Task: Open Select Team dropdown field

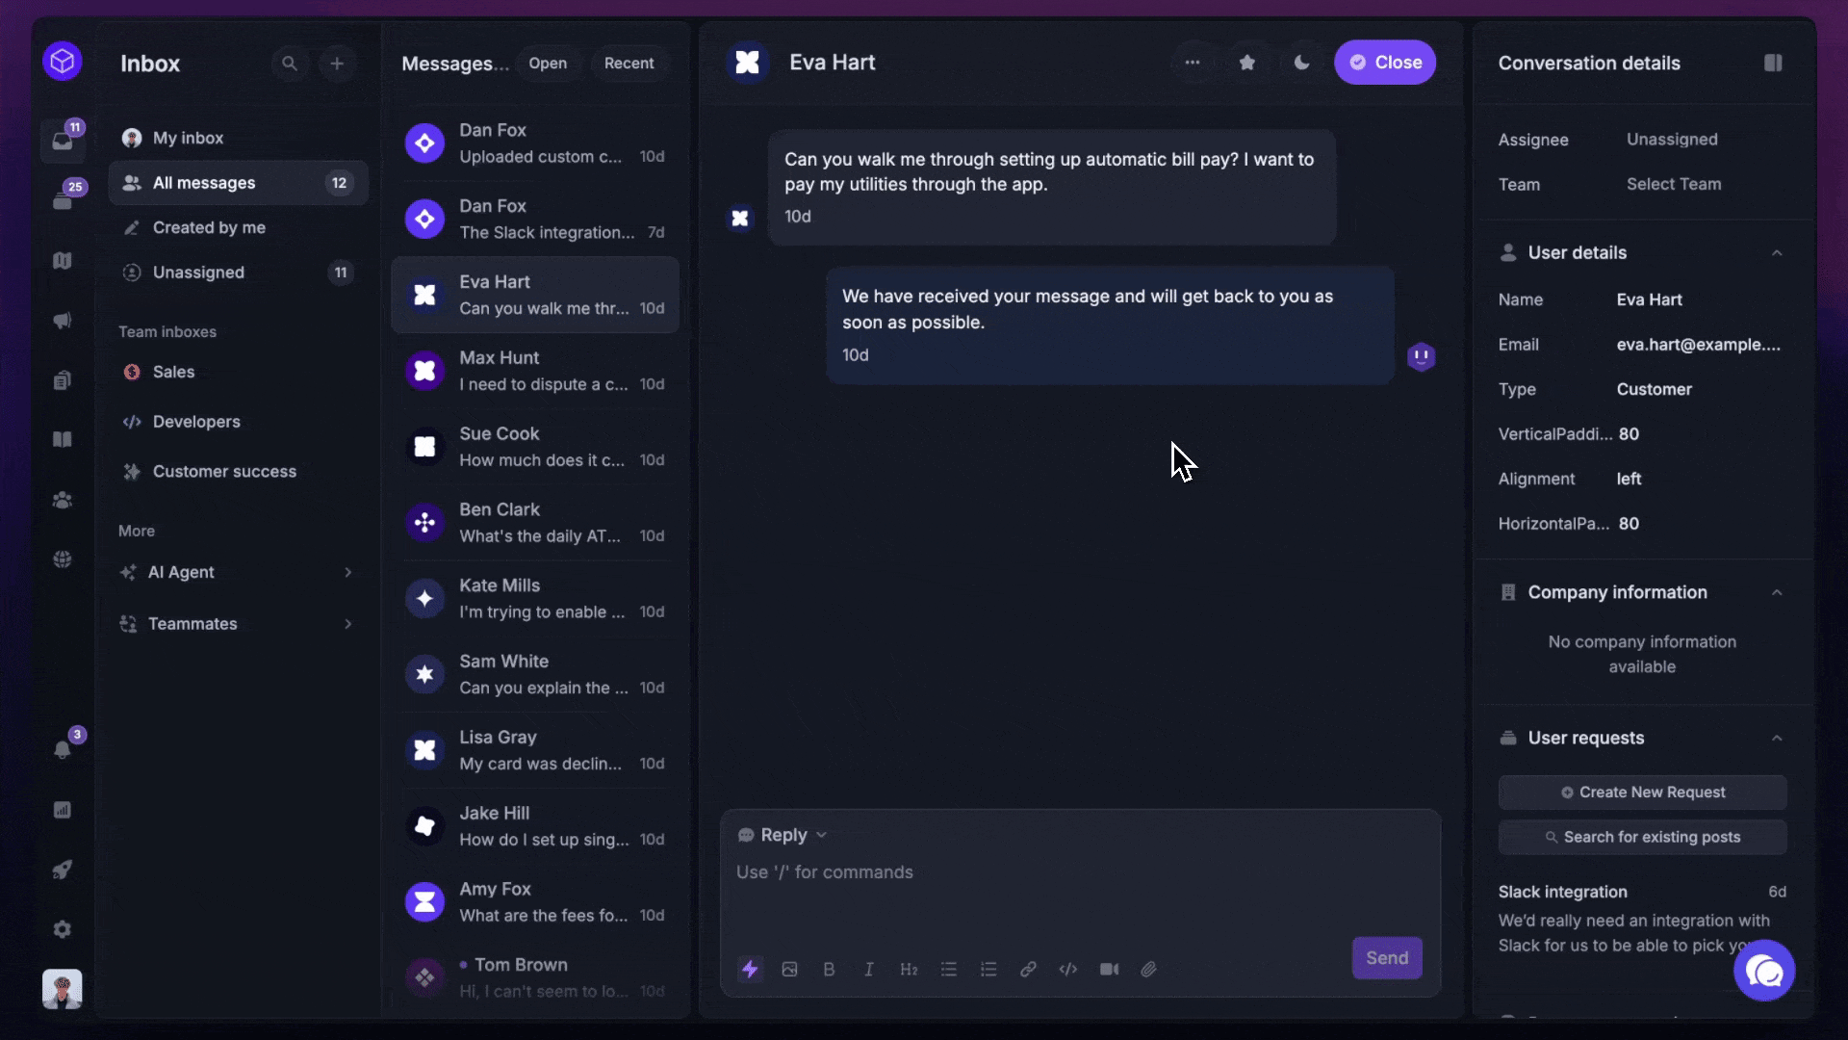Action: point(1674,184)
